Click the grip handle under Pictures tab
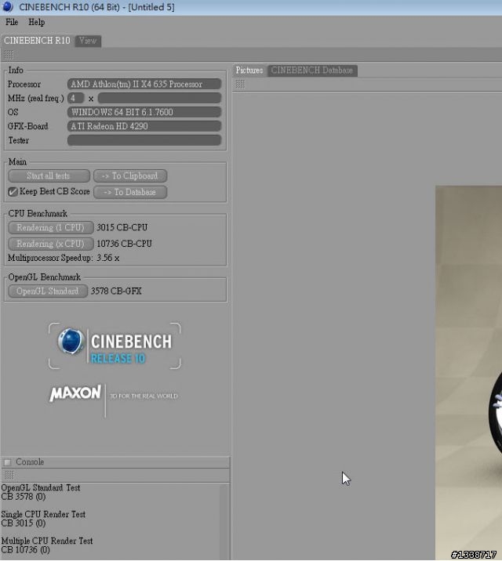This screenshot has width=502, height=561. click(240, 84)
